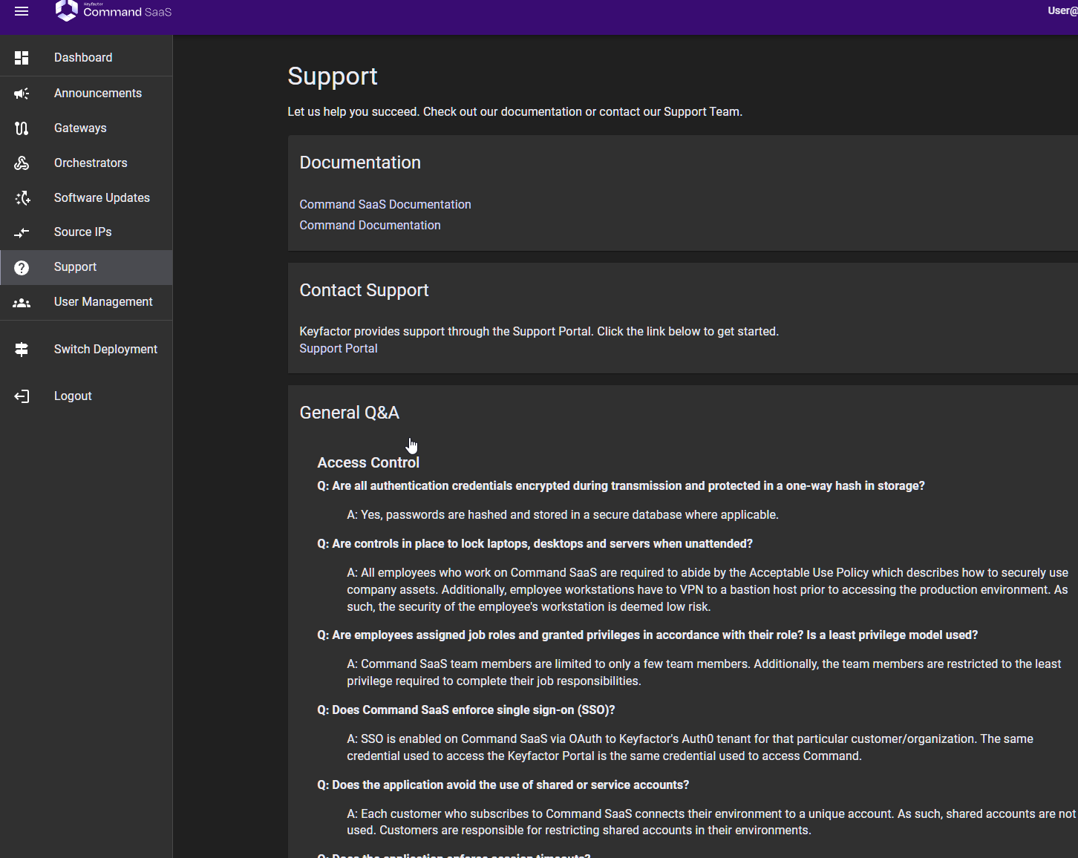1078x858 pixels.
Task: Open the Announcements menu item
Action: click(97, 94)
